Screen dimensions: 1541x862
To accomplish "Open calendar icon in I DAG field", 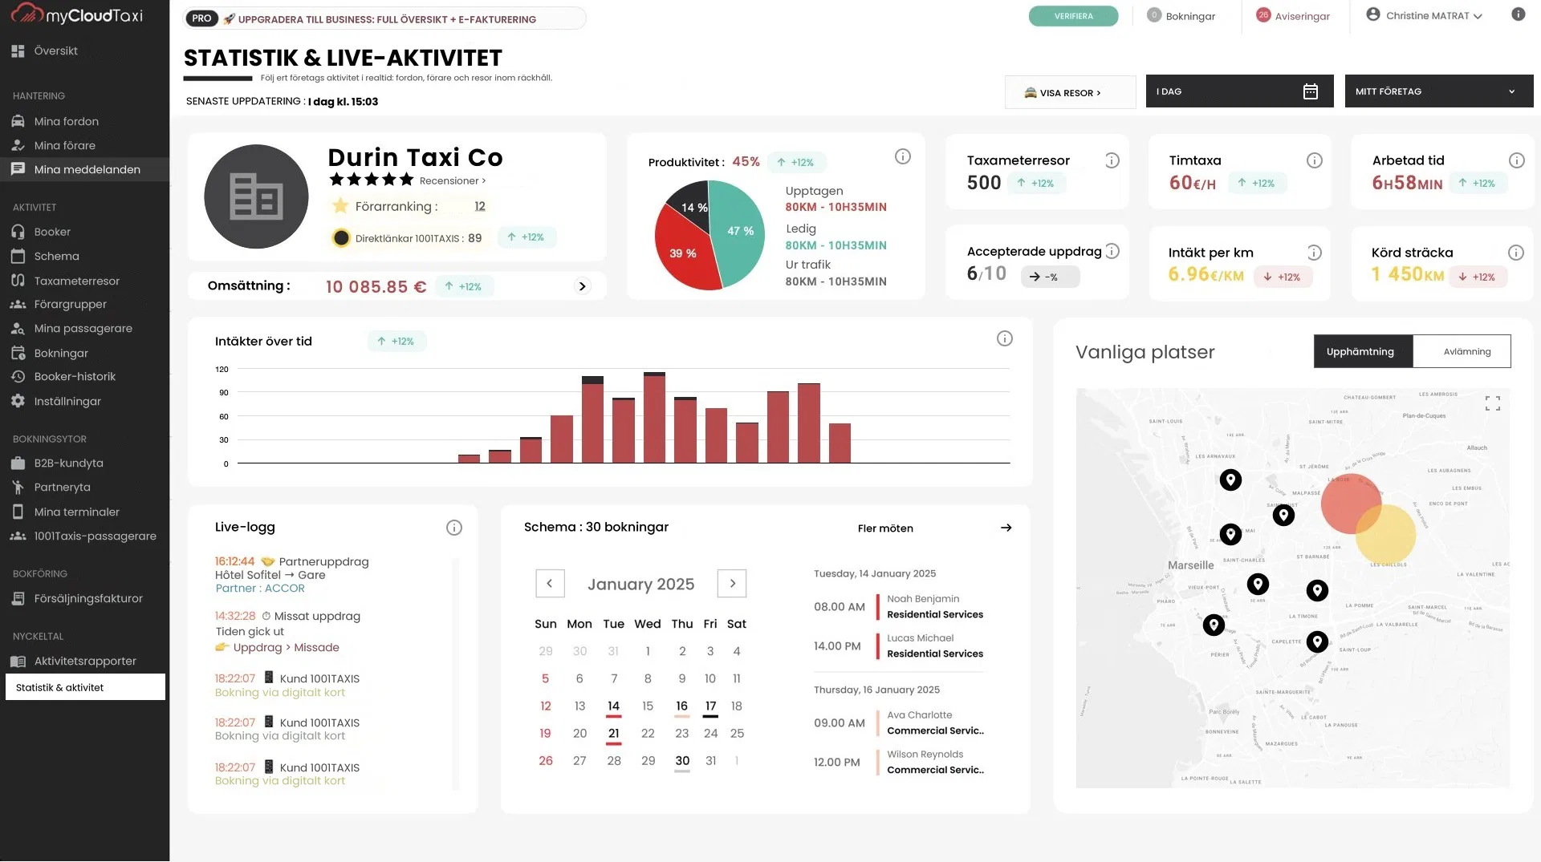I will coord(1311,91).
